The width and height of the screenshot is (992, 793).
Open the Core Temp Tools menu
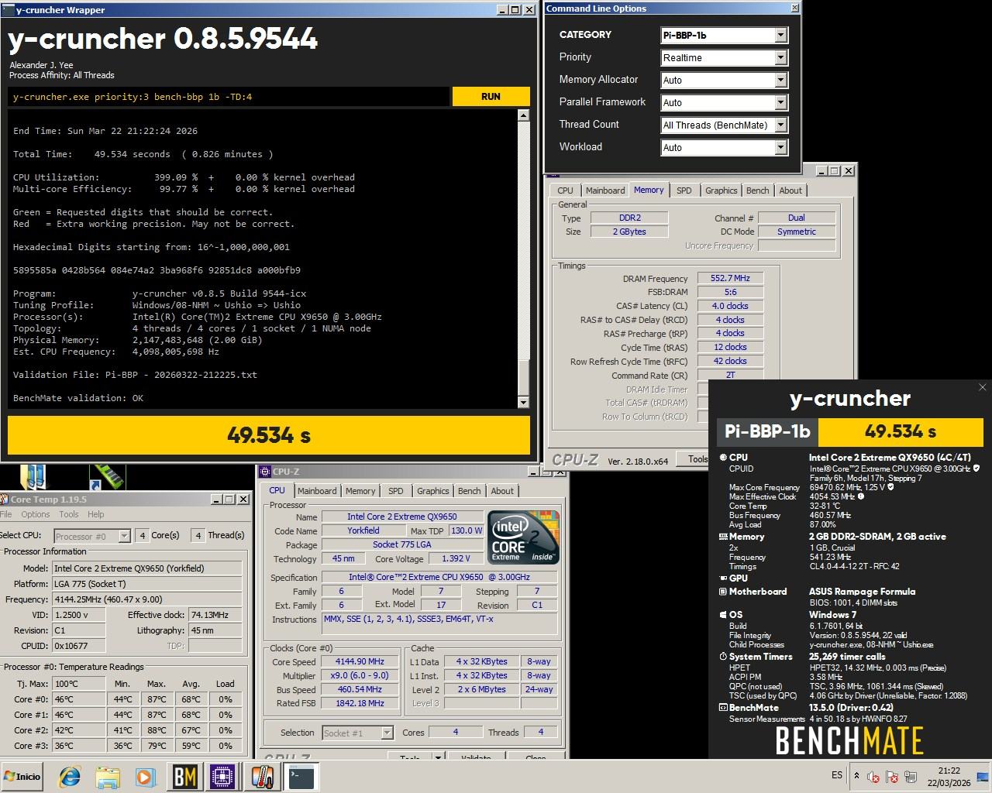click(x=69, y=514)
